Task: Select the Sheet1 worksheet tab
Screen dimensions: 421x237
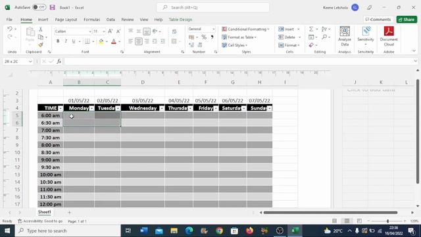Action: 44,212
